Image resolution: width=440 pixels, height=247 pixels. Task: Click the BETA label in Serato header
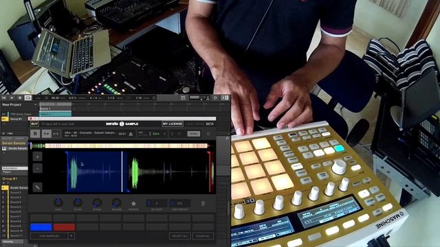pos(210,123)
